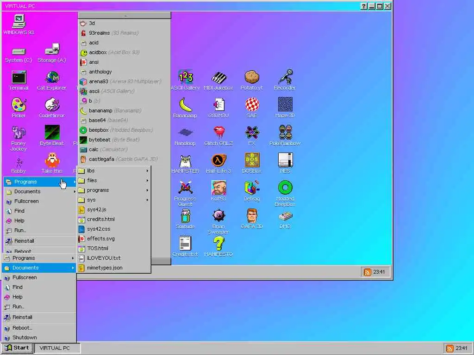Choose acidbox from the Programs list
The height and width of the screenshot is (355, 474).
[x=125, y=52]
